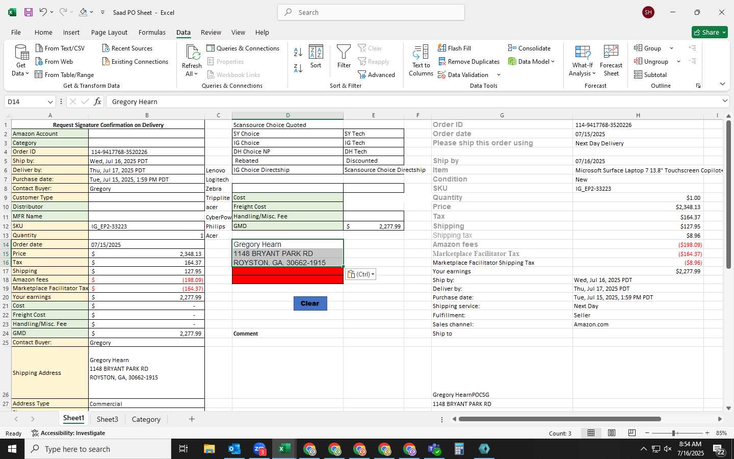Switch to Page Layout view

pos(612,433)
